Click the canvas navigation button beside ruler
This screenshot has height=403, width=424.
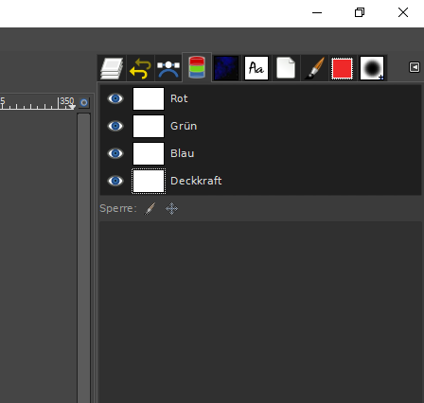click(84, 102)
